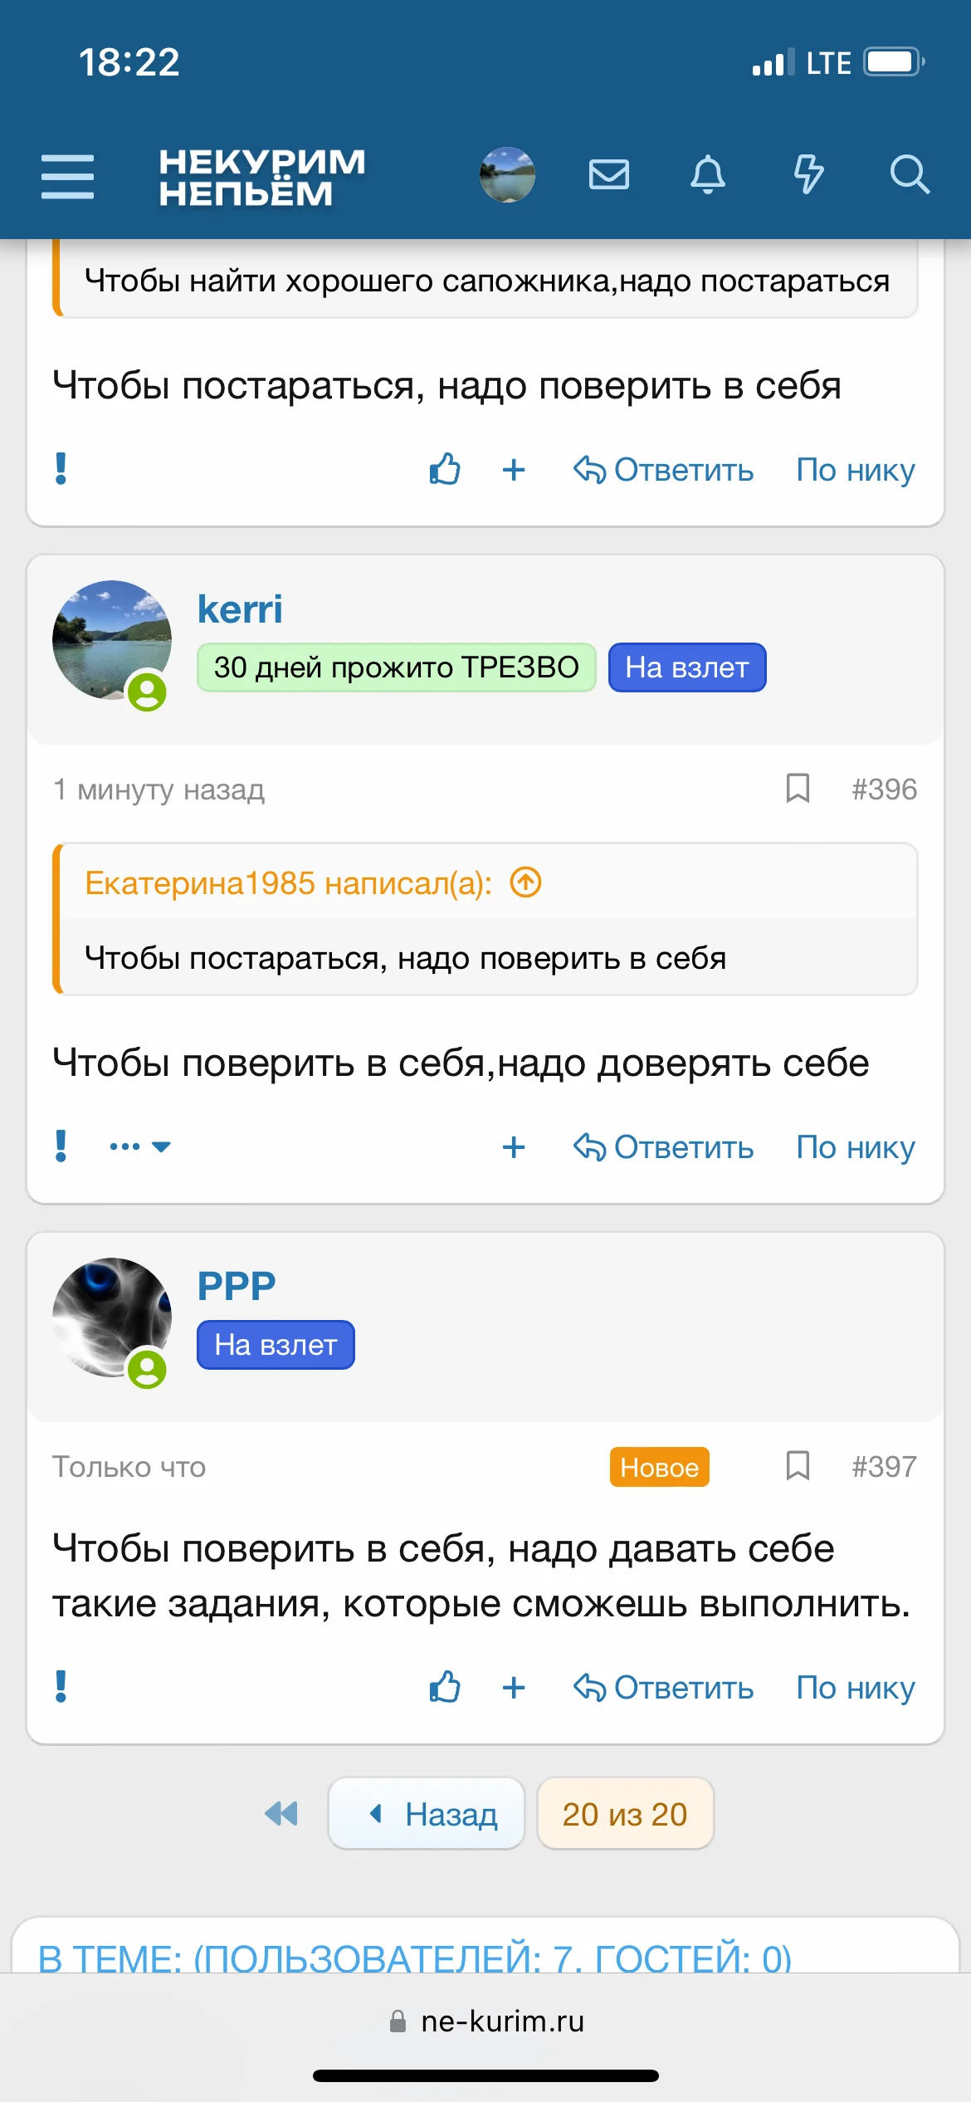Open the hamburger navigation menu
This screenshot has height=2102, width=971.
[x=67, y=176]
